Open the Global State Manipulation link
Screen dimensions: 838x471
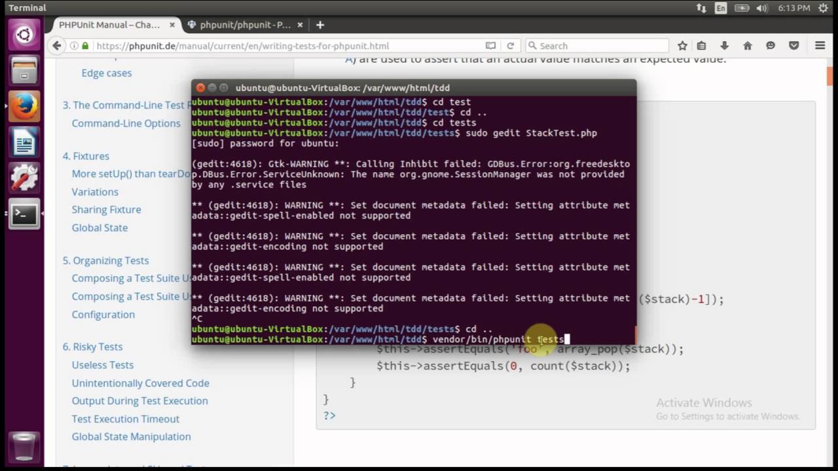(x=131, y=436)
